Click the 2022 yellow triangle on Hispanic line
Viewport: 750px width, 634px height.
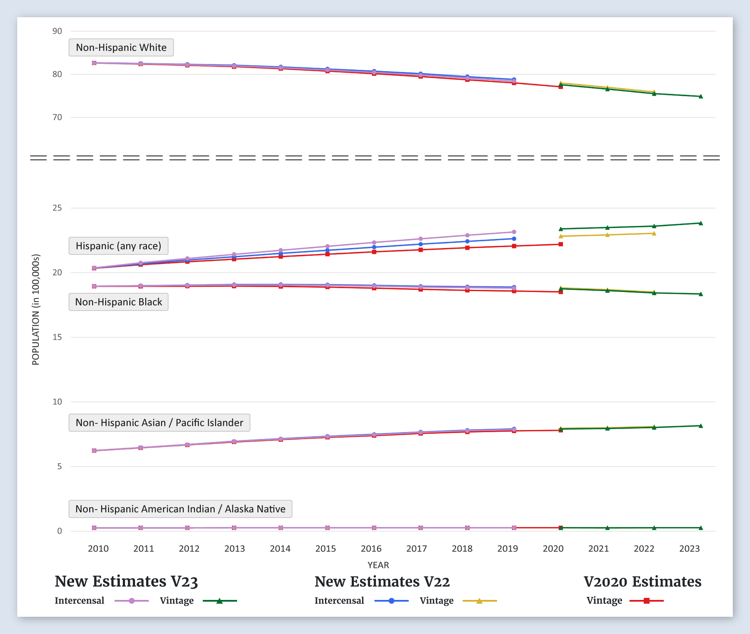click(x=654, y=233)
